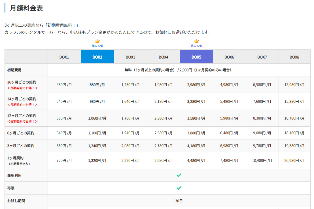Viewport: 314px width, 209px height.
Task: Click the 1,480円/月 price cell
Action: point(130,85)
